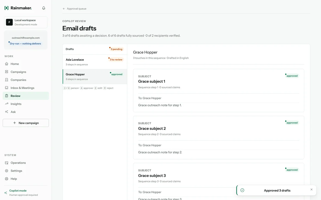Viewport: 321px width, 200px height.
Task: Click the Rainmaker logo icon
Action: [6, 8]
